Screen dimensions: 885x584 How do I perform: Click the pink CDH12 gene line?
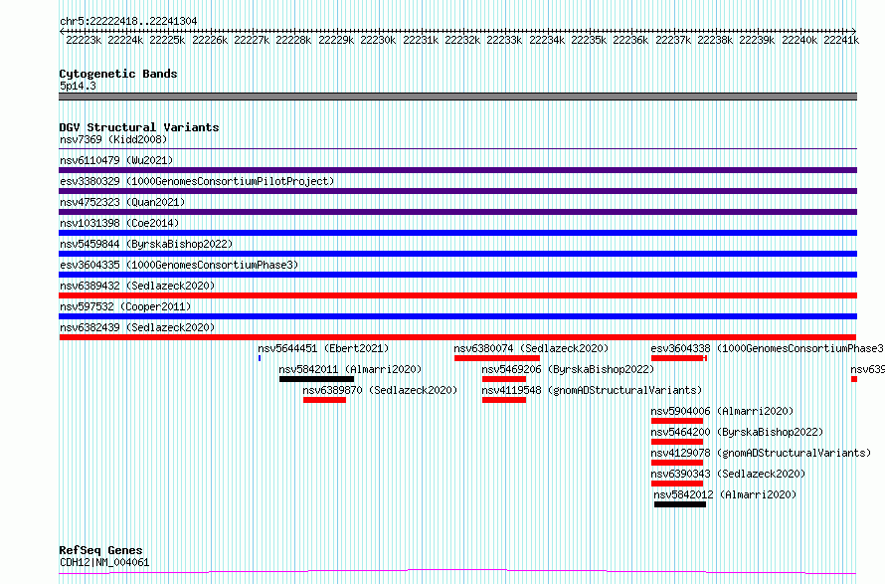click(x=457, y=572)
